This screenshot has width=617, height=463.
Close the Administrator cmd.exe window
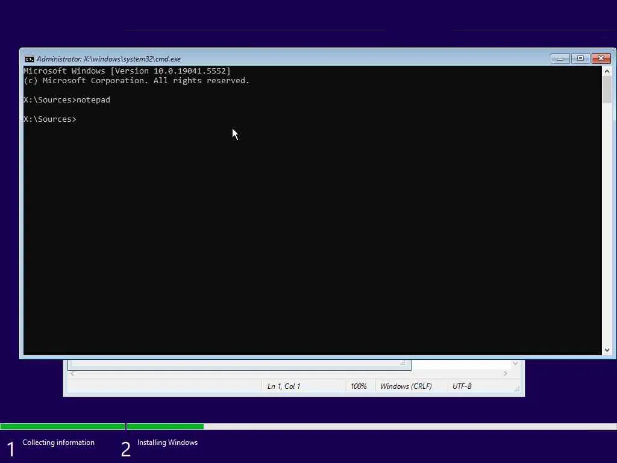tap(601, 58)
